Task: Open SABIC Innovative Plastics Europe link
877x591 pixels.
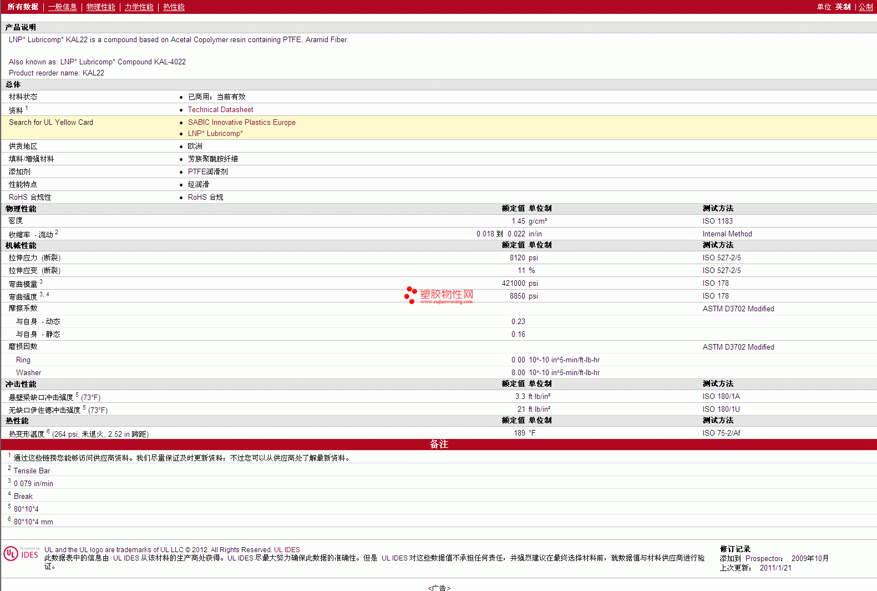Action: [x=241, y=122]
